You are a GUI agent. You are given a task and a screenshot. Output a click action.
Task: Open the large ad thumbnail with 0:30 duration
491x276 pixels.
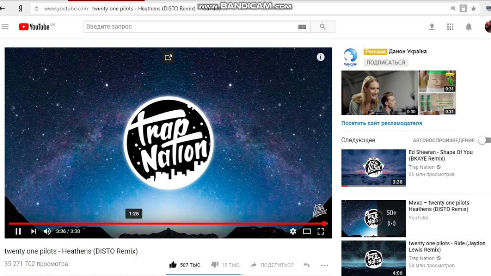point(379,93)
